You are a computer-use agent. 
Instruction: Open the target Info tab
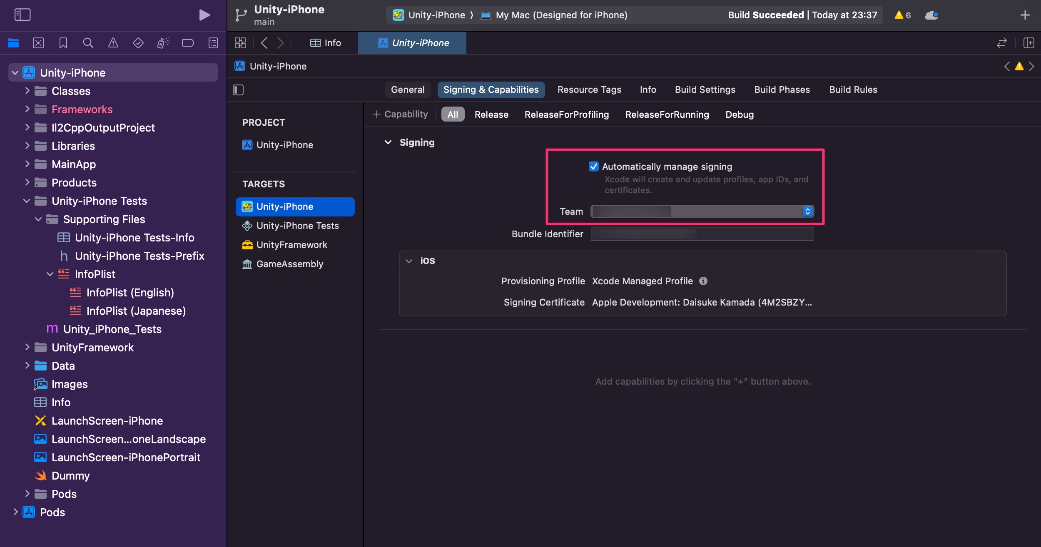pyautogui.click(x=648, y=90)
